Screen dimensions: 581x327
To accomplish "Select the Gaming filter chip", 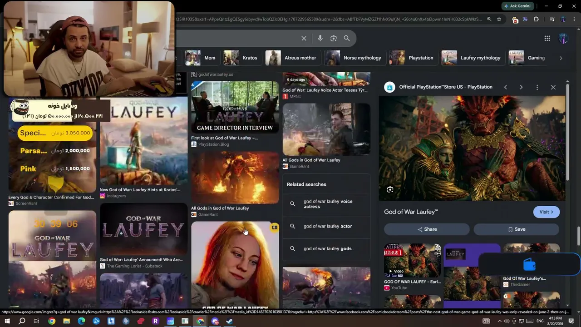I will 527,58.
